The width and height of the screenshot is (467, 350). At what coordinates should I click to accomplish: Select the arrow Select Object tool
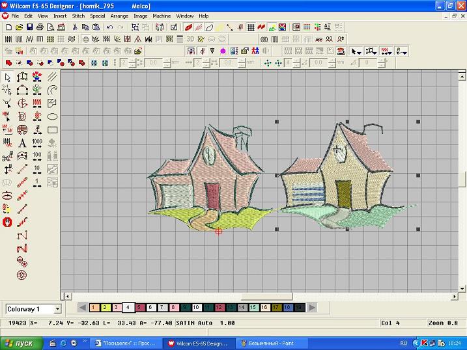(7, 77)
